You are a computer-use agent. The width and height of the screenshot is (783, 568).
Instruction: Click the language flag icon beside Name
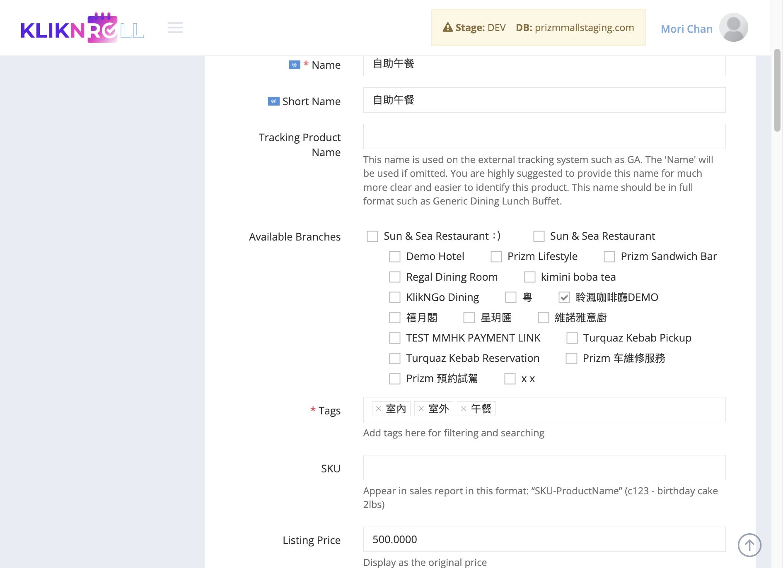pos(295,65)
